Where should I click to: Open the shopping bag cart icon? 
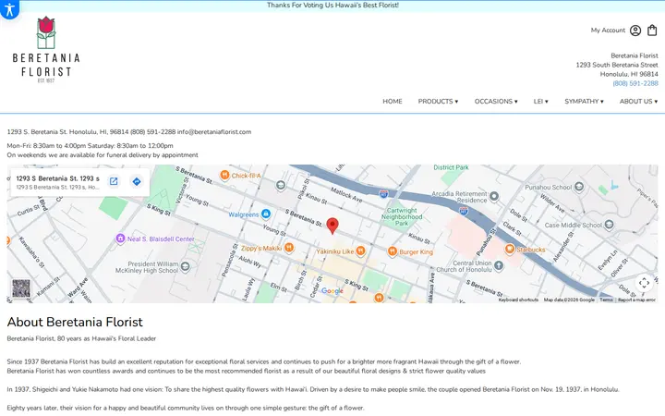pos(652,31)
